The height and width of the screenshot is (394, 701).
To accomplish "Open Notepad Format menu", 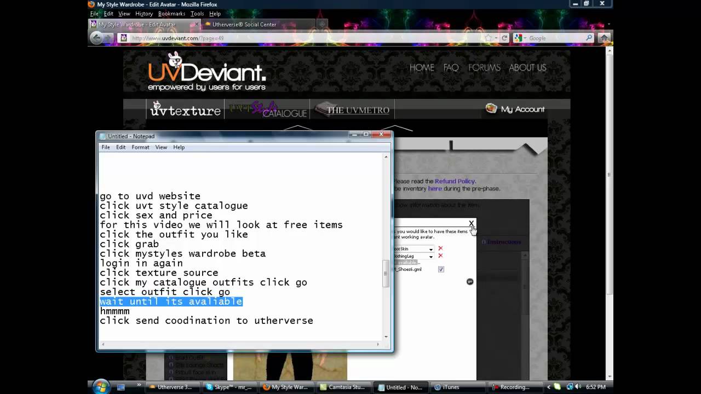I will pyautogui.click(x=140, y=147).
